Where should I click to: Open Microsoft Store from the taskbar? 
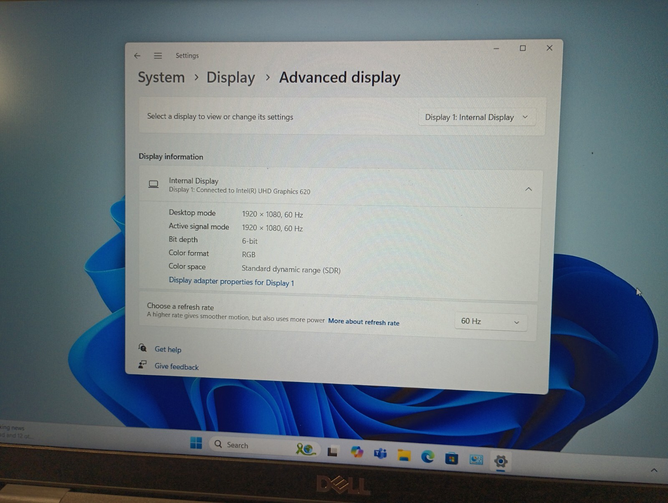(451, 459)
